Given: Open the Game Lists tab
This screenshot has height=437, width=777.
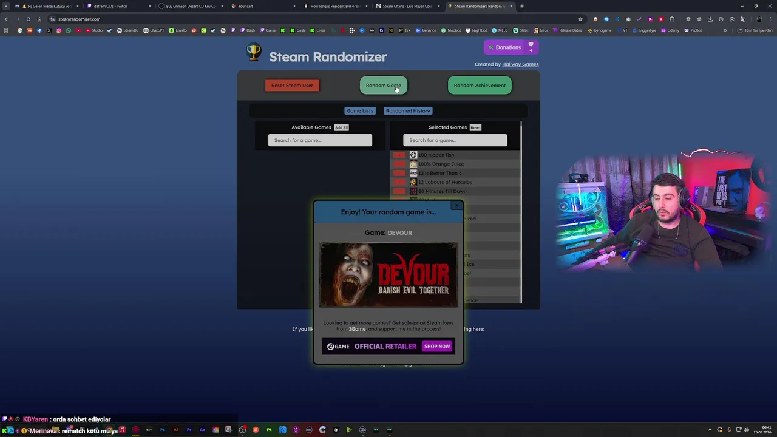Looking at the screenshot, I should click(360, 111).
